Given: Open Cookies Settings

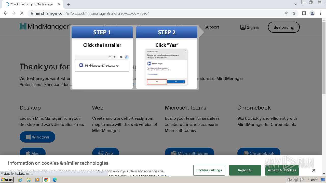Looking at the screenshot, I should click(x=209, y=170).
